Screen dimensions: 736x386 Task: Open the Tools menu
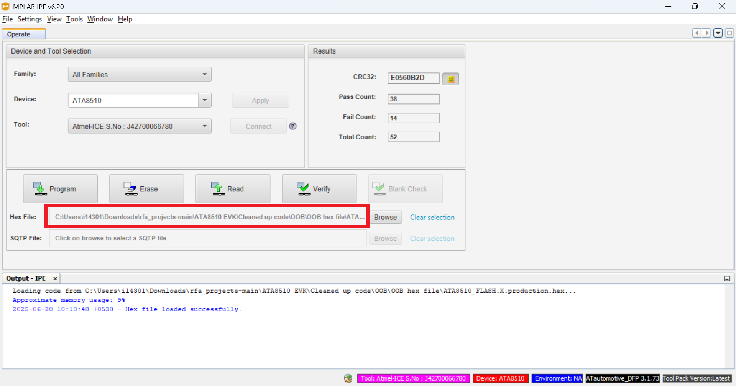click(74, 19)
